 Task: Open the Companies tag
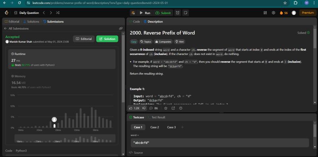(163, 42)
